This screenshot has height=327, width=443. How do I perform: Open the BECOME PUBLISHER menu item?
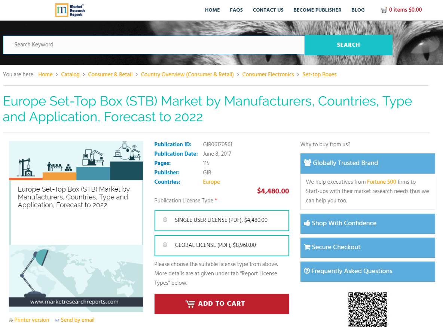coord(317,10)
